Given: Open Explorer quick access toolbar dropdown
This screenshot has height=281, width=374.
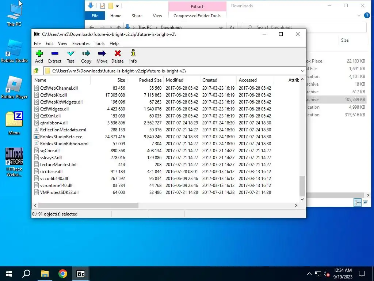Looking at the screenshot, I should point(117,6).
